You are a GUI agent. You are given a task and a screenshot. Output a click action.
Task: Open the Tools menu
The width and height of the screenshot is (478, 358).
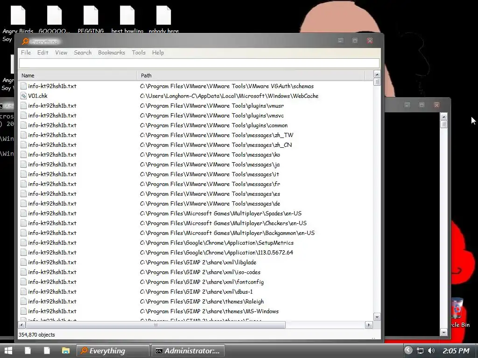click(139, 53)
